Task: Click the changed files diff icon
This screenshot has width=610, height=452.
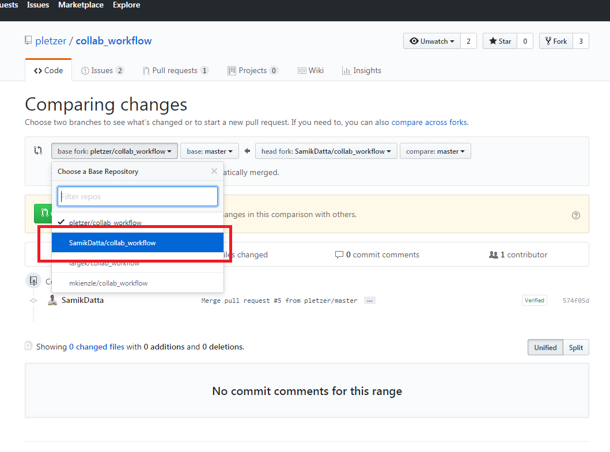Action: (x=28, y=346)
